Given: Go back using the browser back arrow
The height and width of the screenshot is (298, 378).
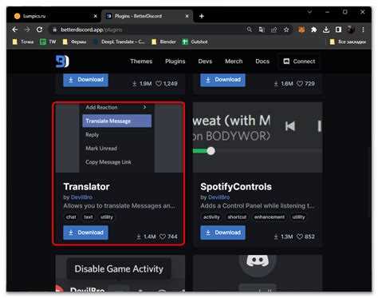Looking at the screenshot, I should pyautogui.click(x=15, y=30).
